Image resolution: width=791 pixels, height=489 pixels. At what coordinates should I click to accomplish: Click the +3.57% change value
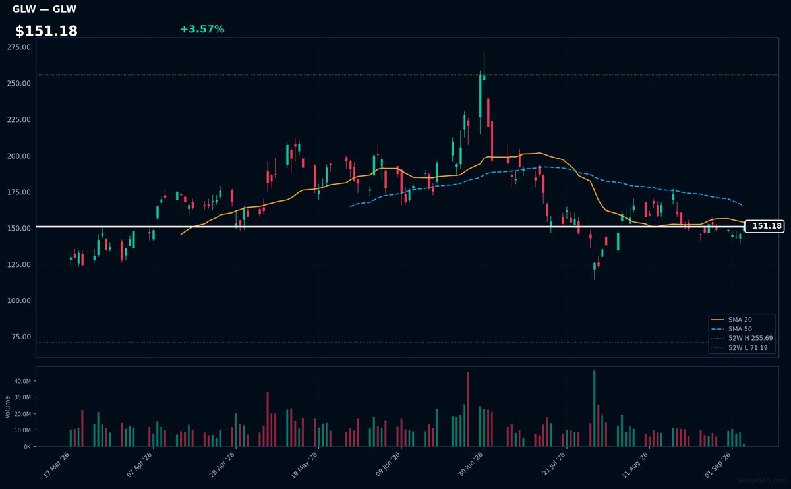(x=202, y=29)
